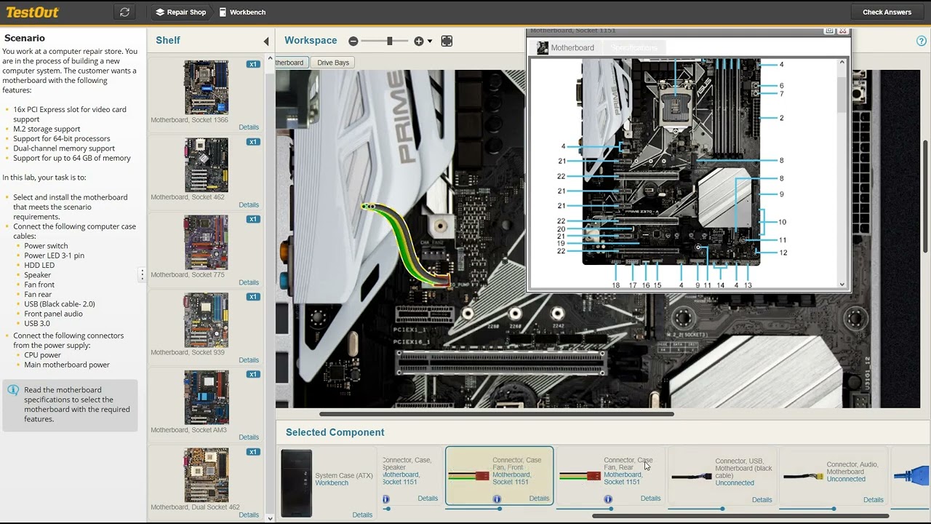Screen dimensions: 931x524
Task: Select the Case Fan Rear connector image
Action: click(x=580, y=476)
